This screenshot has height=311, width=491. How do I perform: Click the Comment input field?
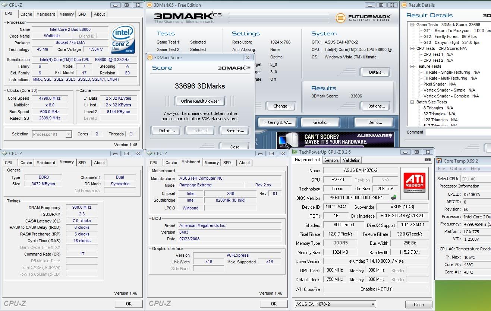[x=458, y=132]
